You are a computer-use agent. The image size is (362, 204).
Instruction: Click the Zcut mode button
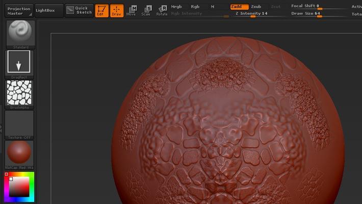click(x=276, y=7)
